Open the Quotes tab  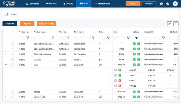pos(68,4)
